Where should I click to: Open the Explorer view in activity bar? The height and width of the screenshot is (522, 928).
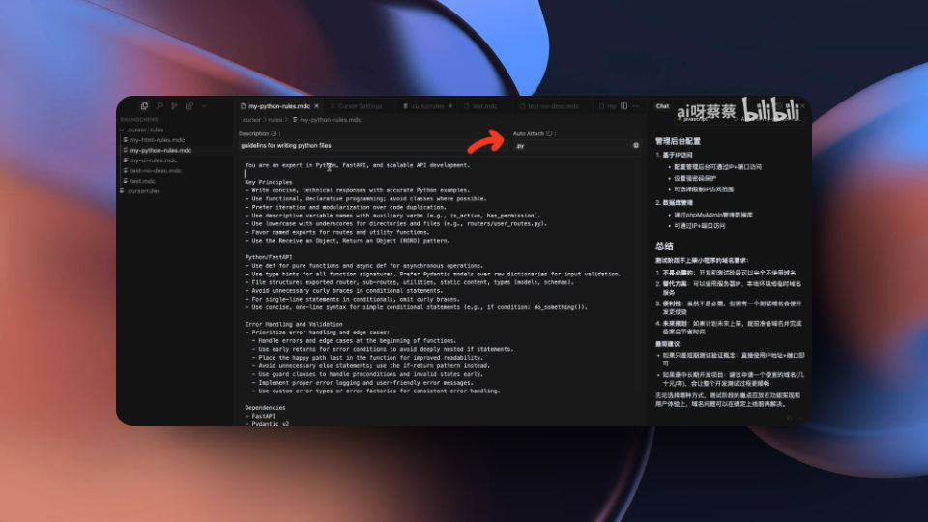(x=144, y=106)
